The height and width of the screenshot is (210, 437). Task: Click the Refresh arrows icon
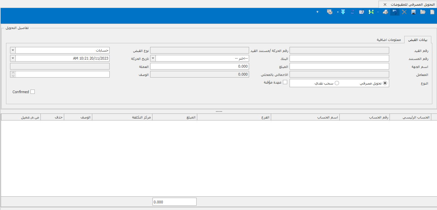(x=352, y=12)
